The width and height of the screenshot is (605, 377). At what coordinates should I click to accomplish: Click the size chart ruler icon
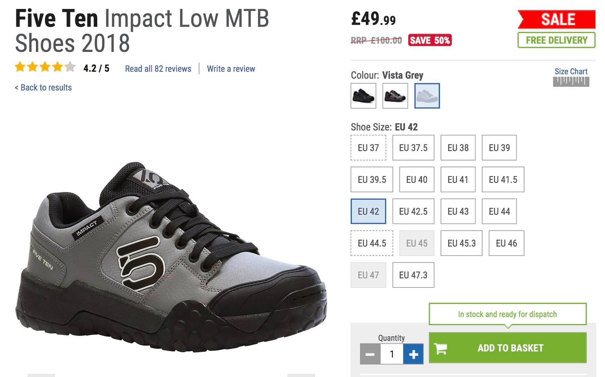(571, 82)
